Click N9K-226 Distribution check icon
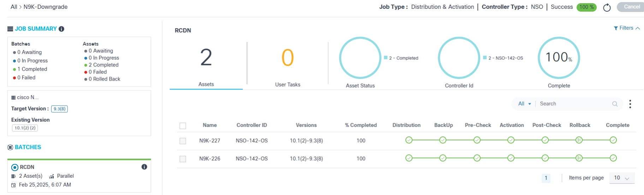 click(x=409, y=158)
